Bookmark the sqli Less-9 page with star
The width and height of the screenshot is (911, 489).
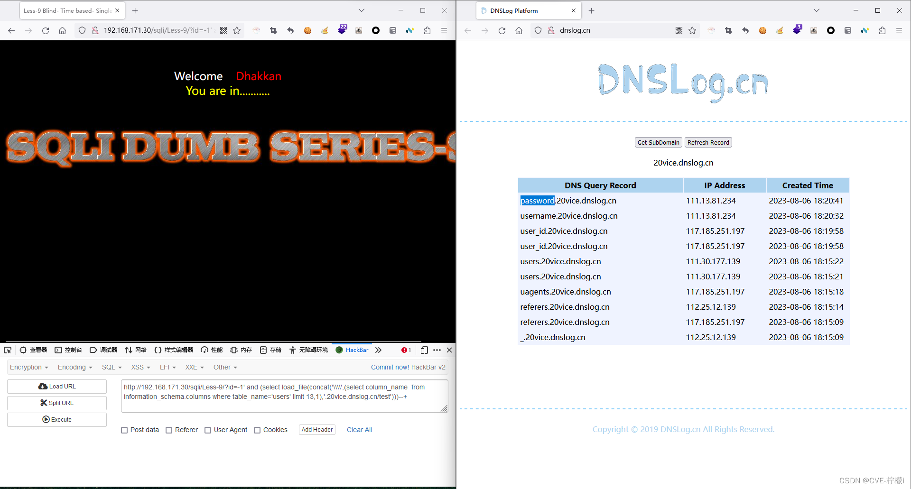[x=237, y=30]
